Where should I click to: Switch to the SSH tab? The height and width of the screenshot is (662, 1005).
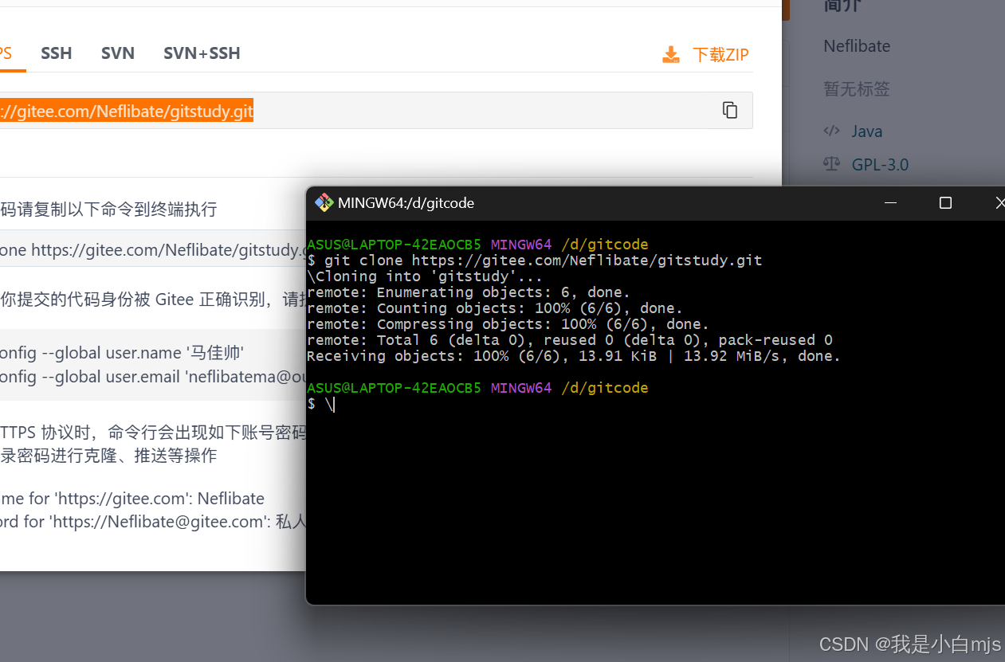57,53
